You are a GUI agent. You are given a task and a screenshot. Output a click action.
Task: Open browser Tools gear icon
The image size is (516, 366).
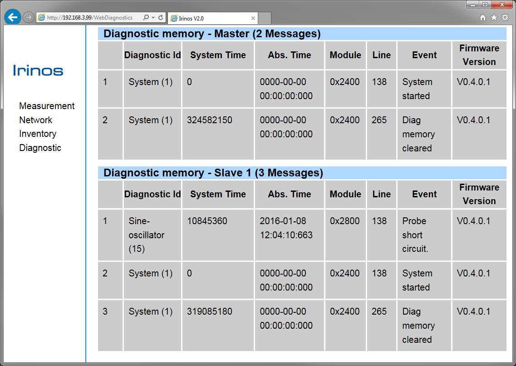[x=505, y=17]
